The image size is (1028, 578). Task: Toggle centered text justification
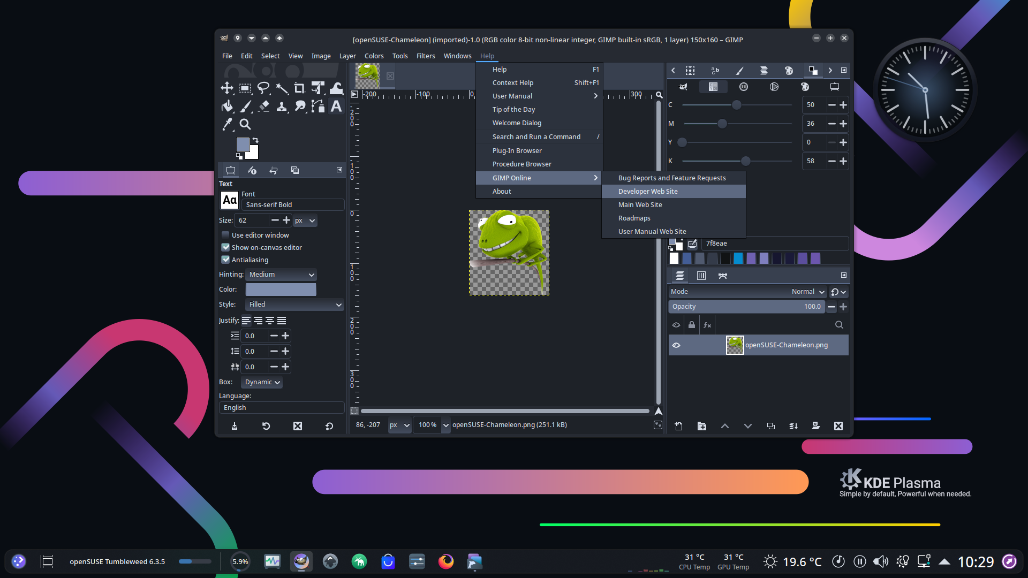pos(270,321)
